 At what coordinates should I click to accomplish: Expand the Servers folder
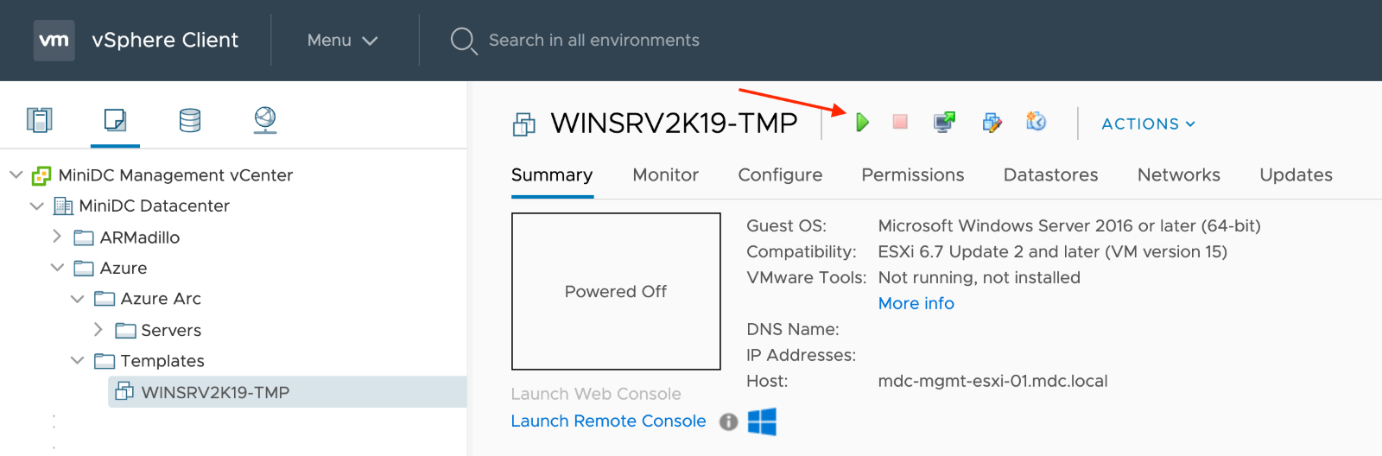(98, 329)
